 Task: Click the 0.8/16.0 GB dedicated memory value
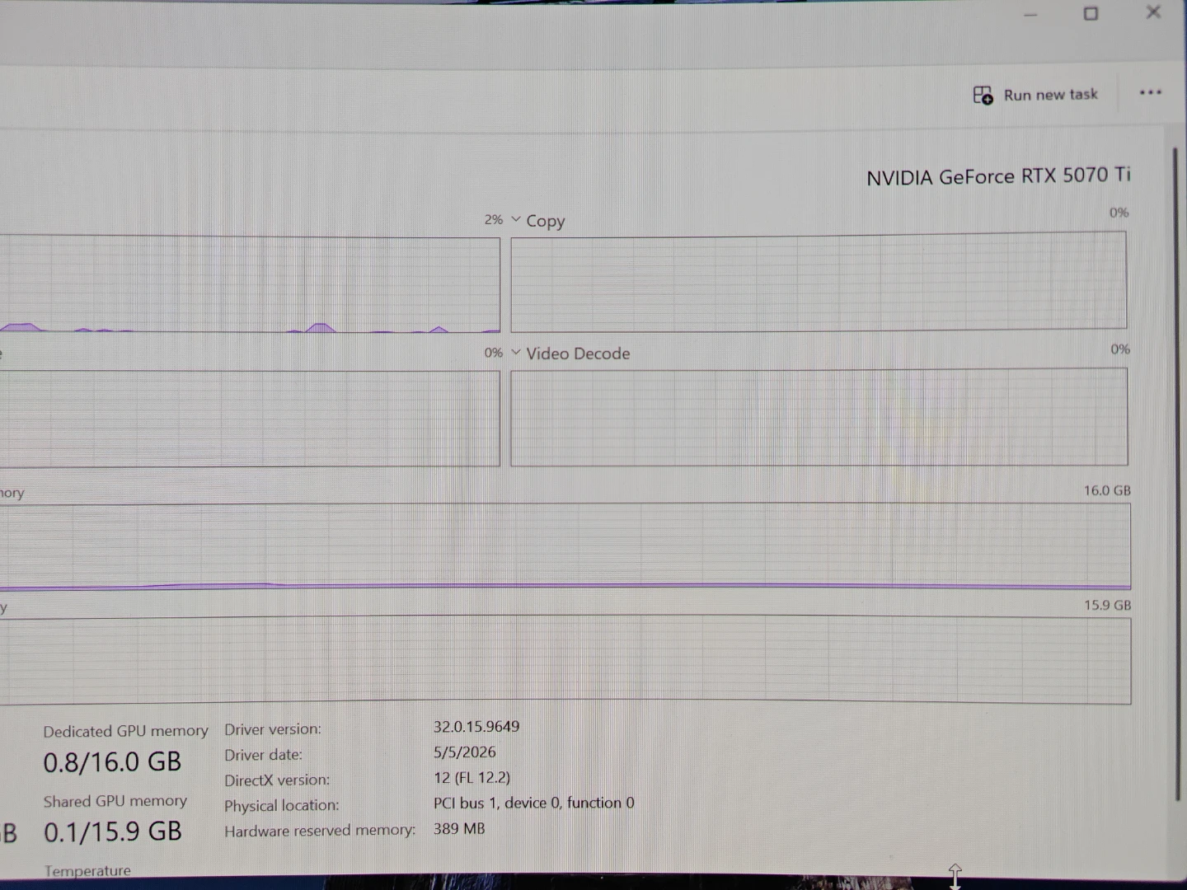[112, 762]
